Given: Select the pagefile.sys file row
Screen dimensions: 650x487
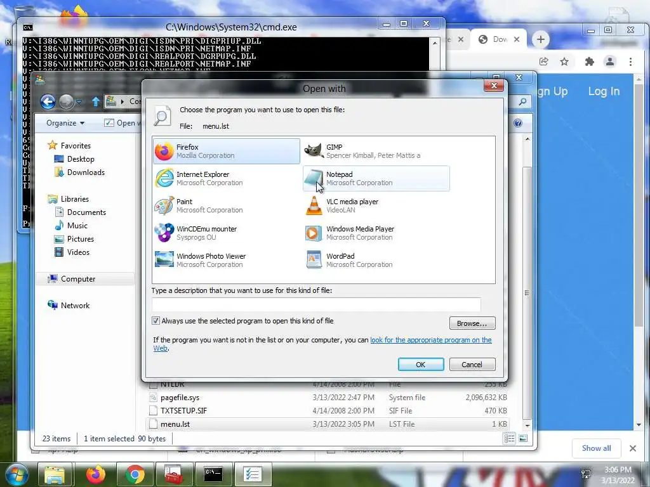Looking at the screenshot, I should click(328, 398).
